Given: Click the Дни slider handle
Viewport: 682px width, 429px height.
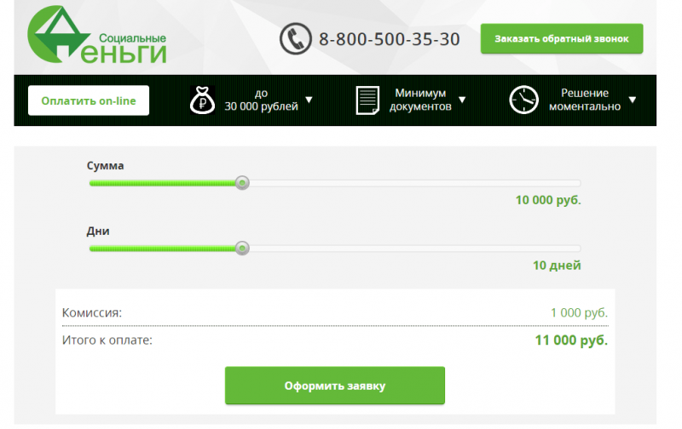Looking at the screenshot, I should click(242, 248).
